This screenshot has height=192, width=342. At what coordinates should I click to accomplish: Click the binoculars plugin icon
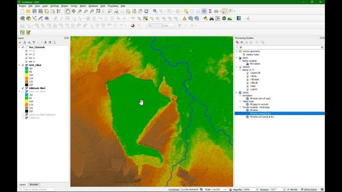[212, 19]
